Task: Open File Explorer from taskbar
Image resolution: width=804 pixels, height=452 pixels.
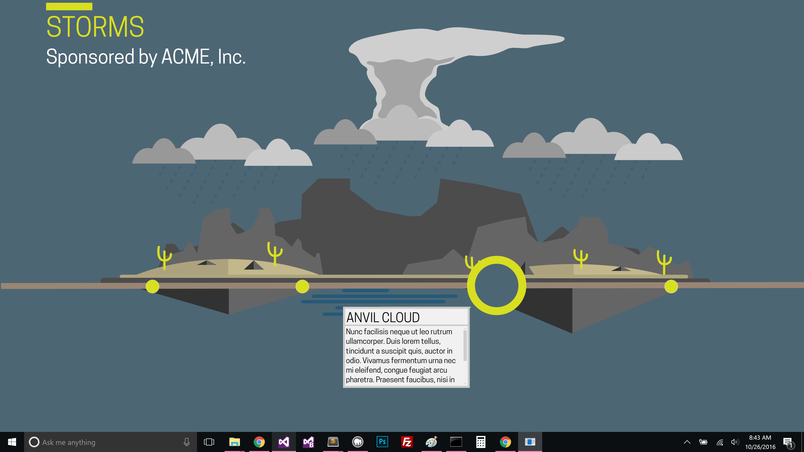Action: point(234,442)
